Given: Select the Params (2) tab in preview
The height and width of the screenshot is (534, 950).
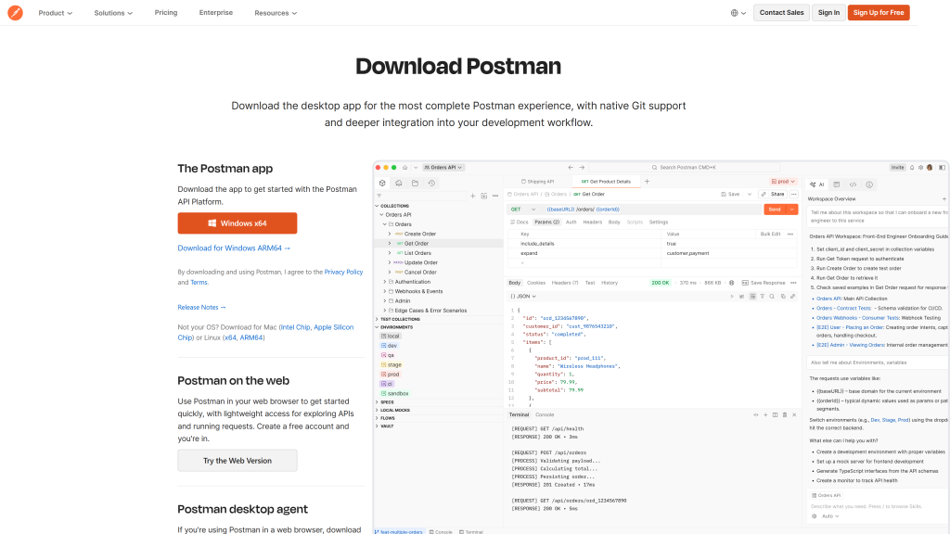Looking at the screenshot, I should [547, 222].
